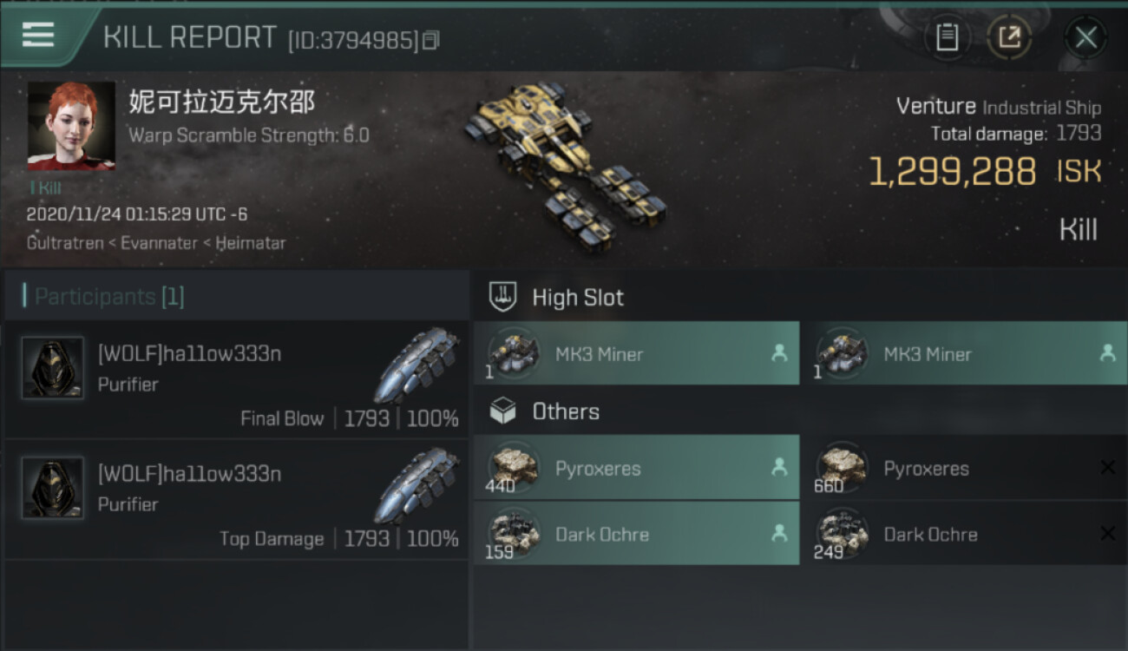This screenshot has width=1128, height=651.
Task: Select Final Blow participant hallow333n
Action: 237,380
